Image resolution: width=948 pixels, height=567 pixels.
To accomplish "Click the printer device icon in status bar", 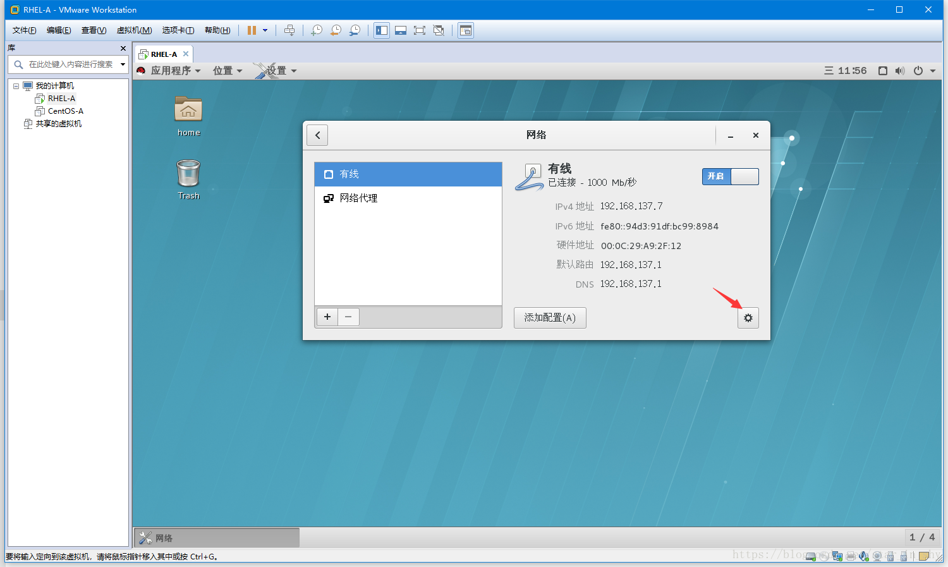I will point(851,556).
